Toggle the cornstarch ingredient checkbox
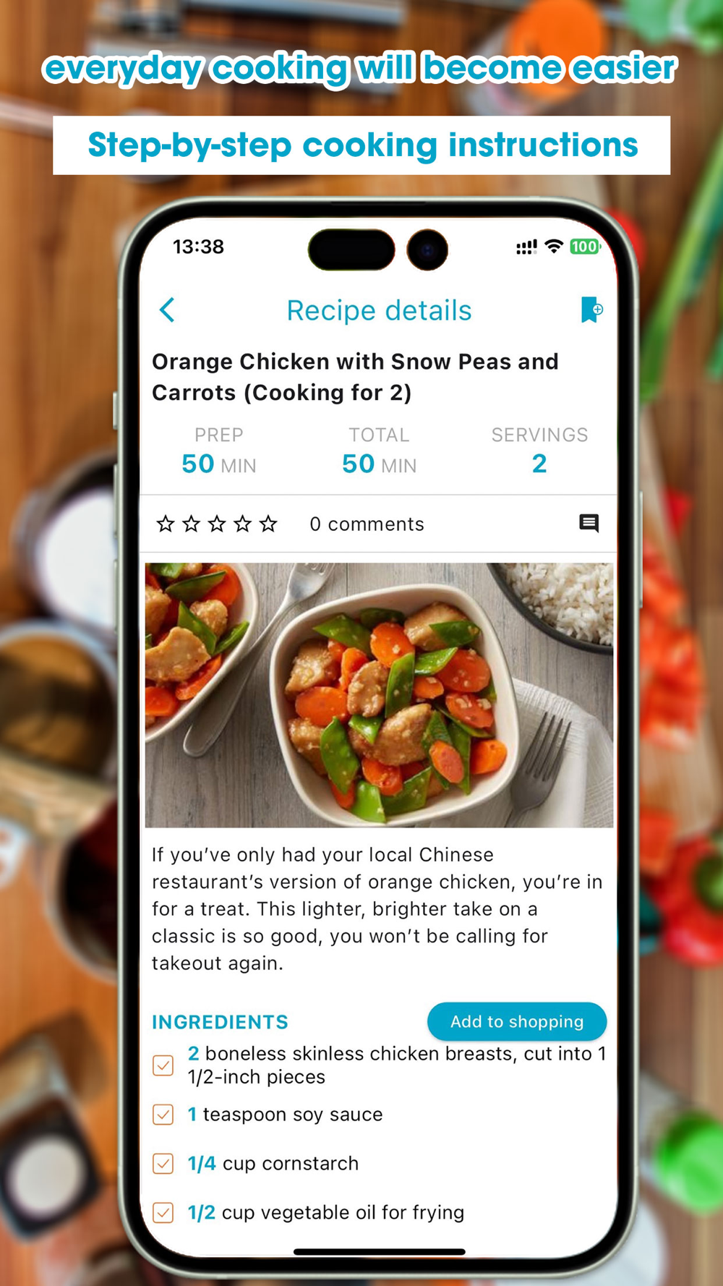The height and width of the screenshot is (1286, 723). click(163, 1164)
